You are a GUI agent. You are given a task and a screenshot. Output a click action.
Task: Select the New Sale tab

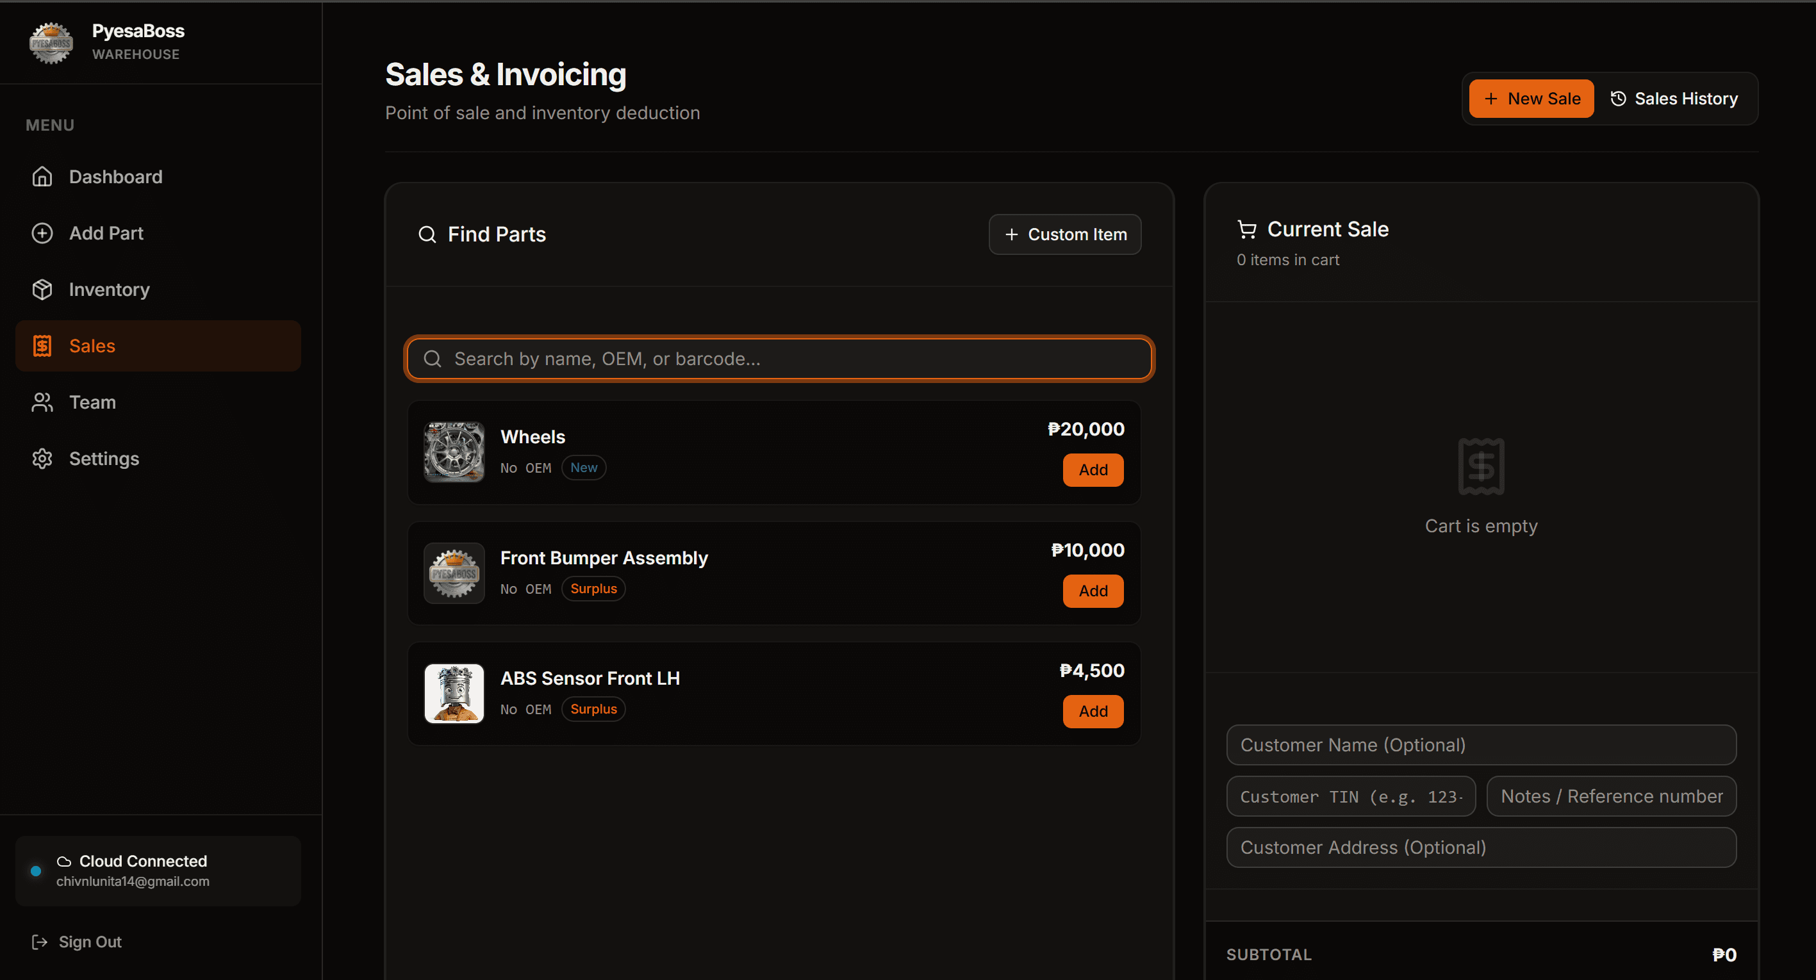1531,99
